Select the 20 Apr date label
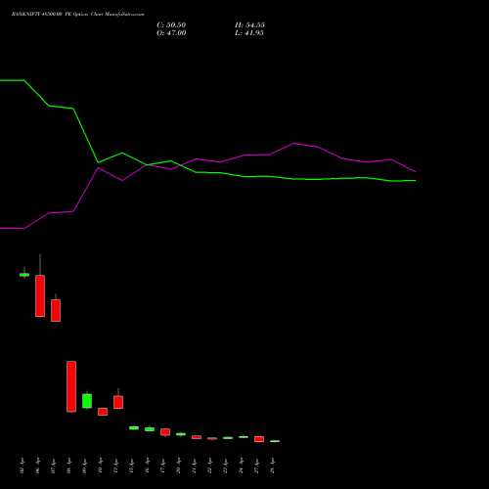The image size is (489, 489). pyautogui.click(x=179, y=466)
